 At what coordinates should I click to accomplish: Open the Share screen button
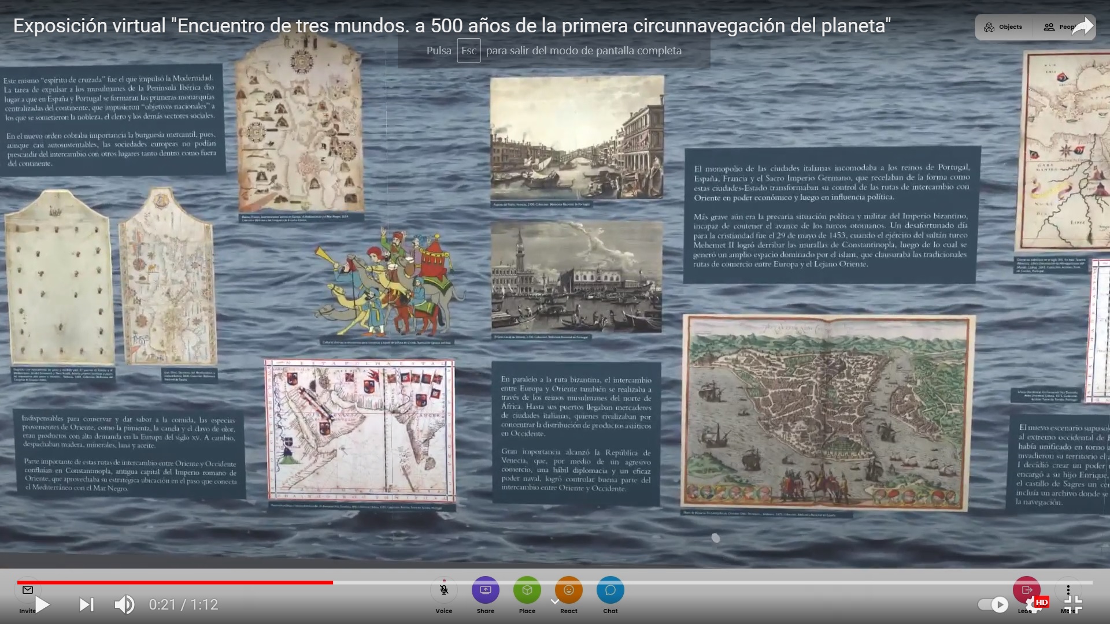coord(486,590)
